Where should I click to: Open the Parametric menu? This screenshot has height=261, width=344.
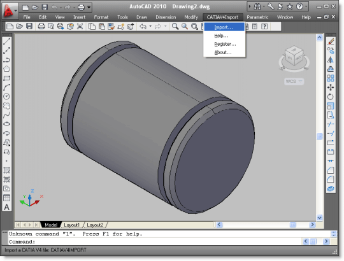pyautogui.click(x=257, y=17)
